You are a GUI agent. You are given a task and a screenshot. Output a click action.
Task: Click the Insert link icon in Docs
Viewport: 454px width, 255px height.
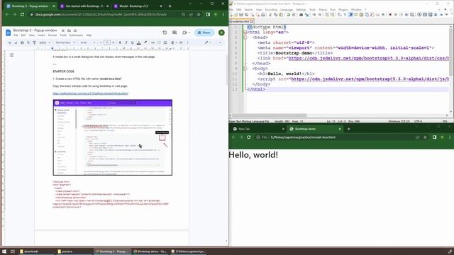[x=153, y=42]
